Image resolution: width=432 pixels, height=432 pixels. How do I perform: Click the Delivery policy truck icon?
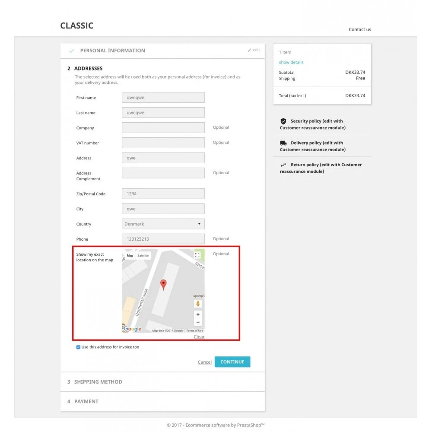coord(283,143)
